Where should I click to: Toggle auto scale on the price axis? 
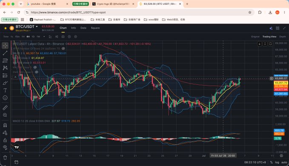[x=284, y=162]
